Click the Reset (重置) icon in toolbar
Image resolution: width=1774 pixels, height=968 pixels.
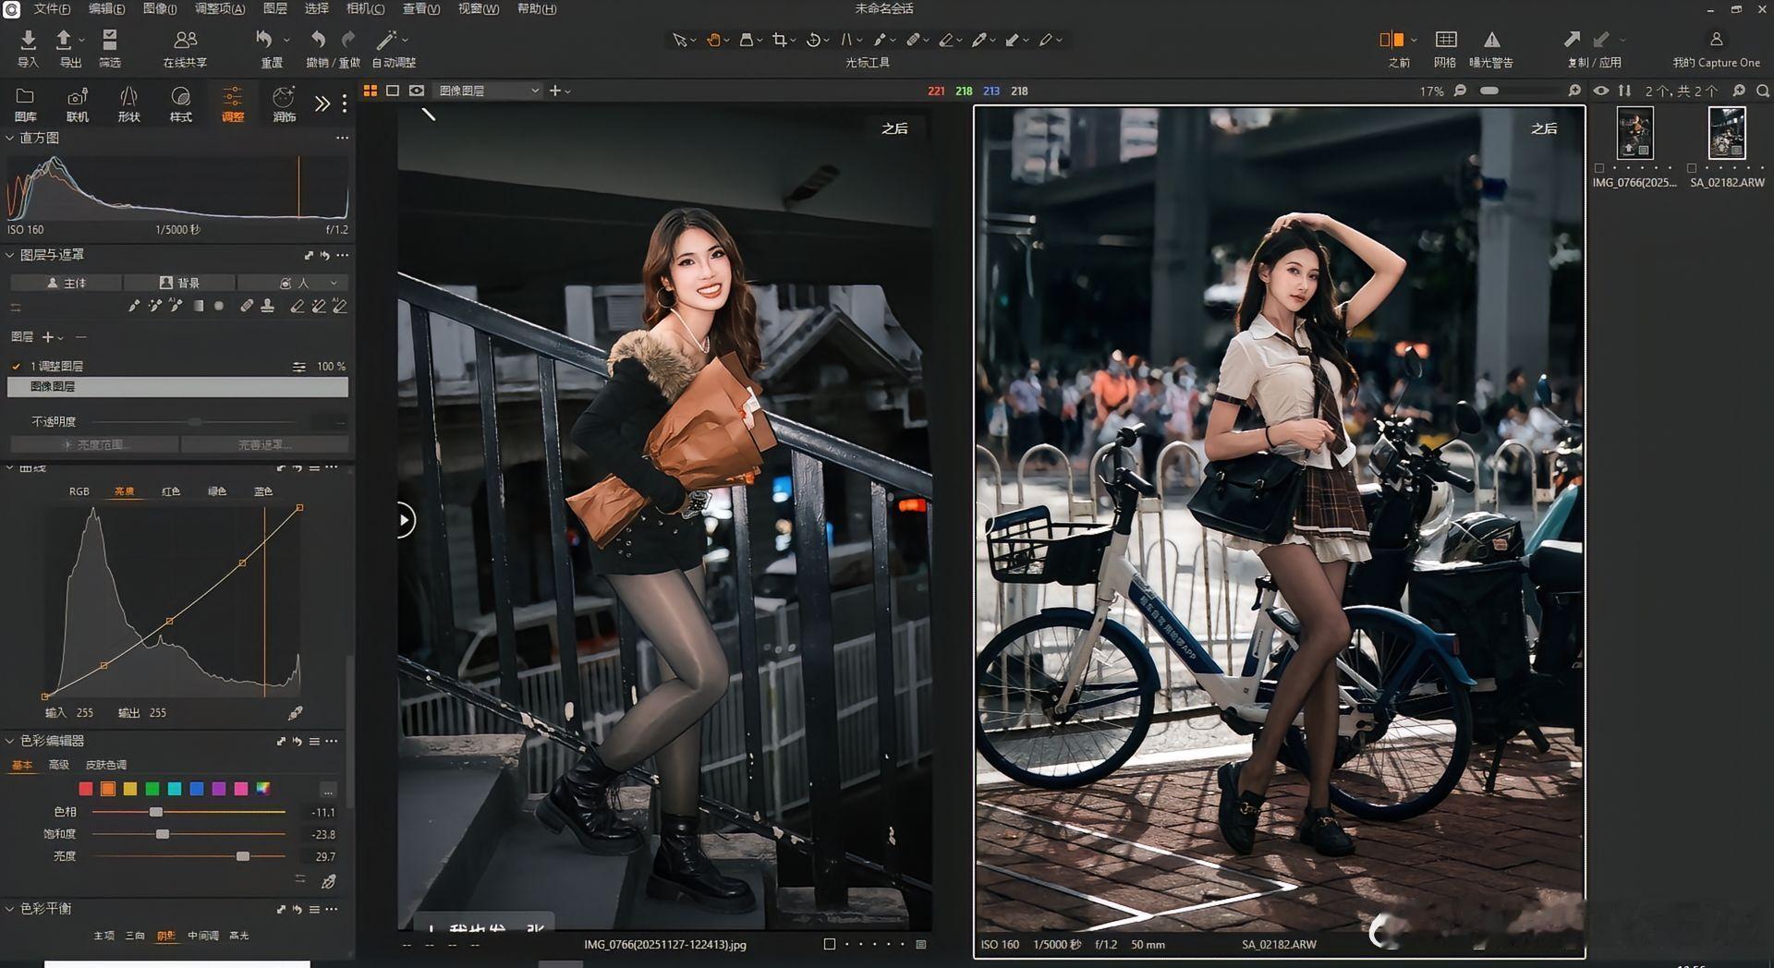click(265, 40)
